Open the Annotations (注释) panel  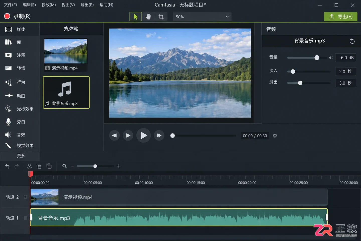(20, 55)
